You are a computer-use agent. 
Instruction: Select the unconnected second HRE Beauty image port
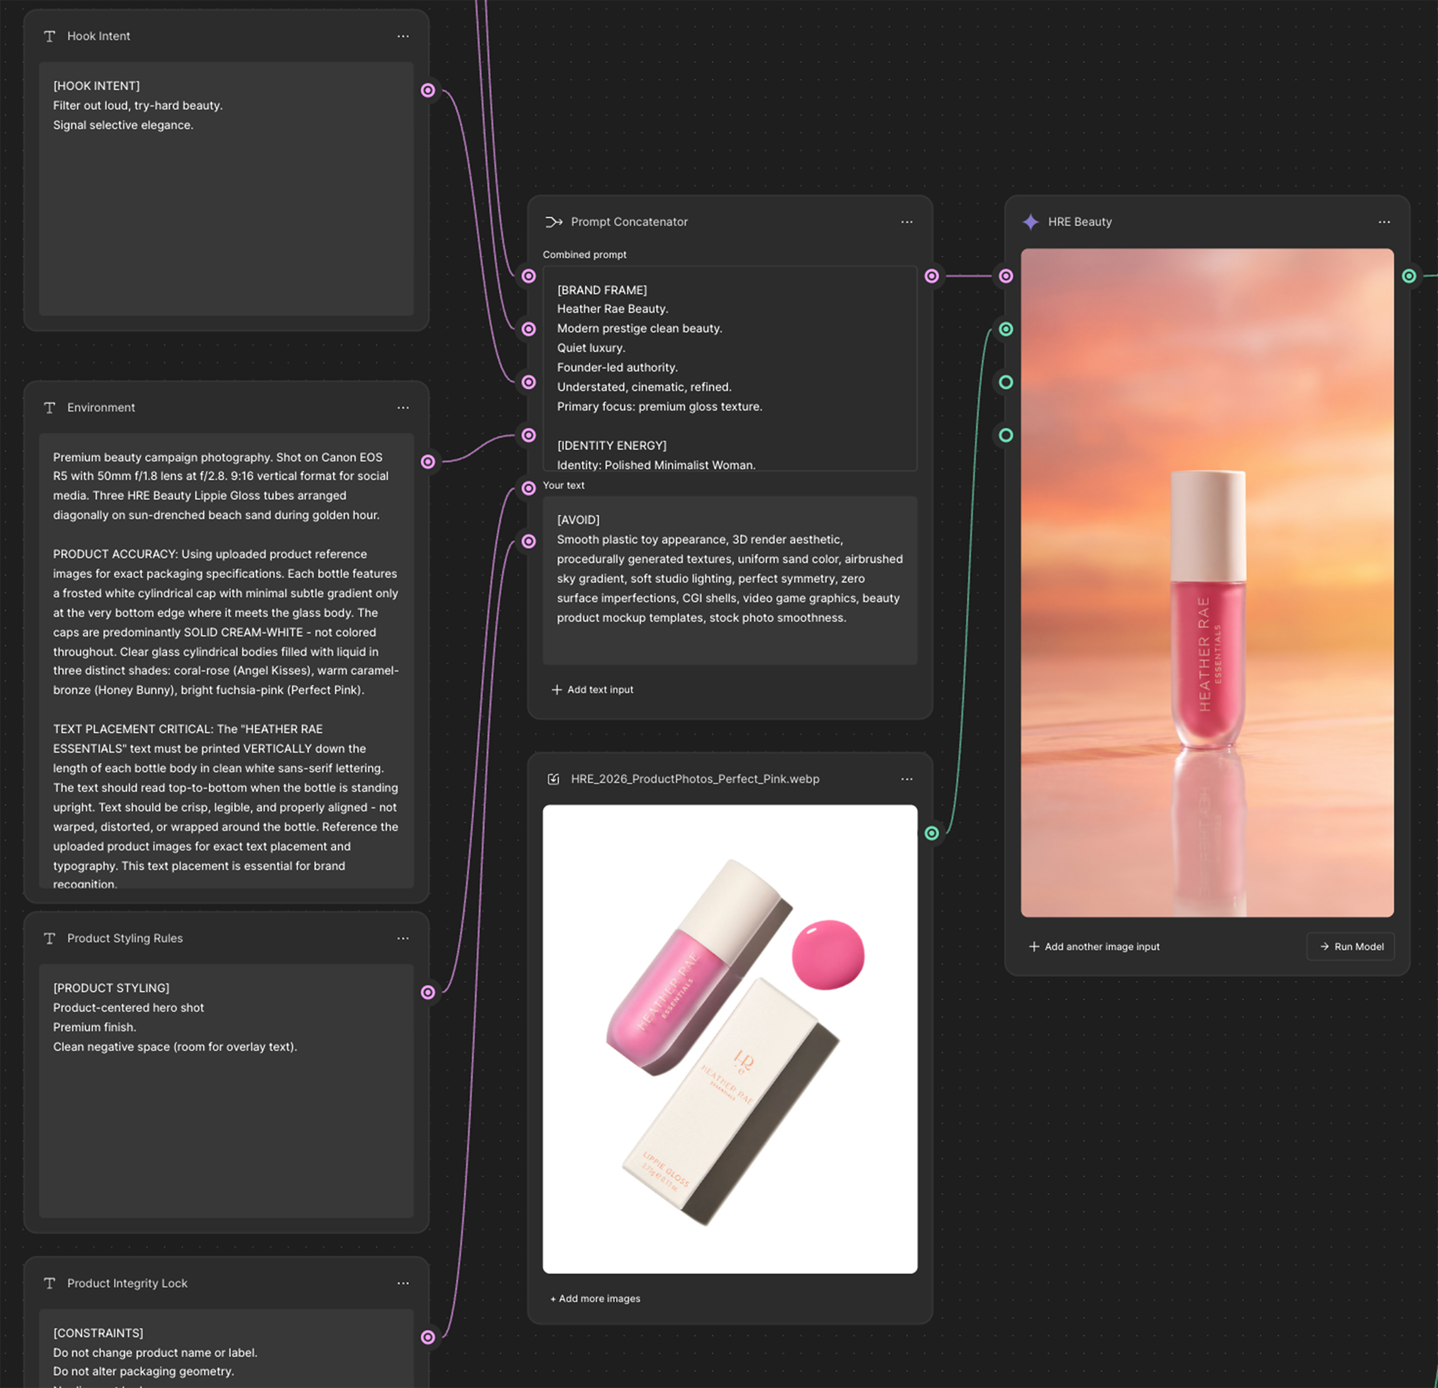point(1006,382)
